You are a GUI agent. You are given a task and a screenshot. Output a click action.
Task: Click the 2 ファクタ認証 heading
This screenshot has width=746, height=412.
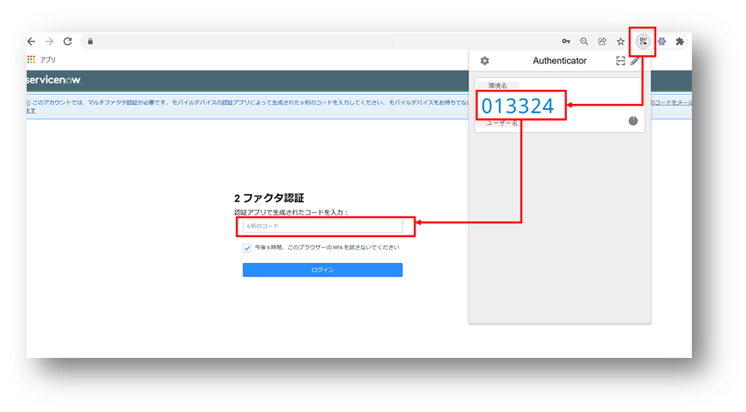tap(269, 198)
